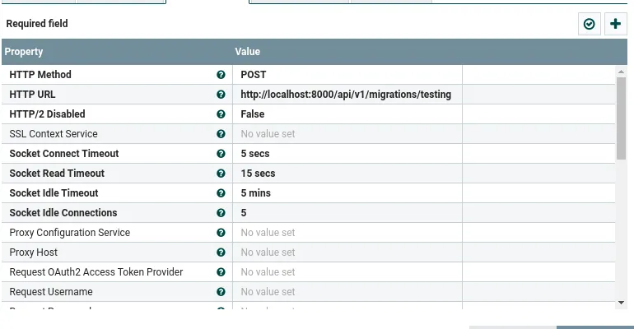The height and width of the screenshot is (329, 634).
Task: Edit the HTTP URL value field
Action: 347,95
